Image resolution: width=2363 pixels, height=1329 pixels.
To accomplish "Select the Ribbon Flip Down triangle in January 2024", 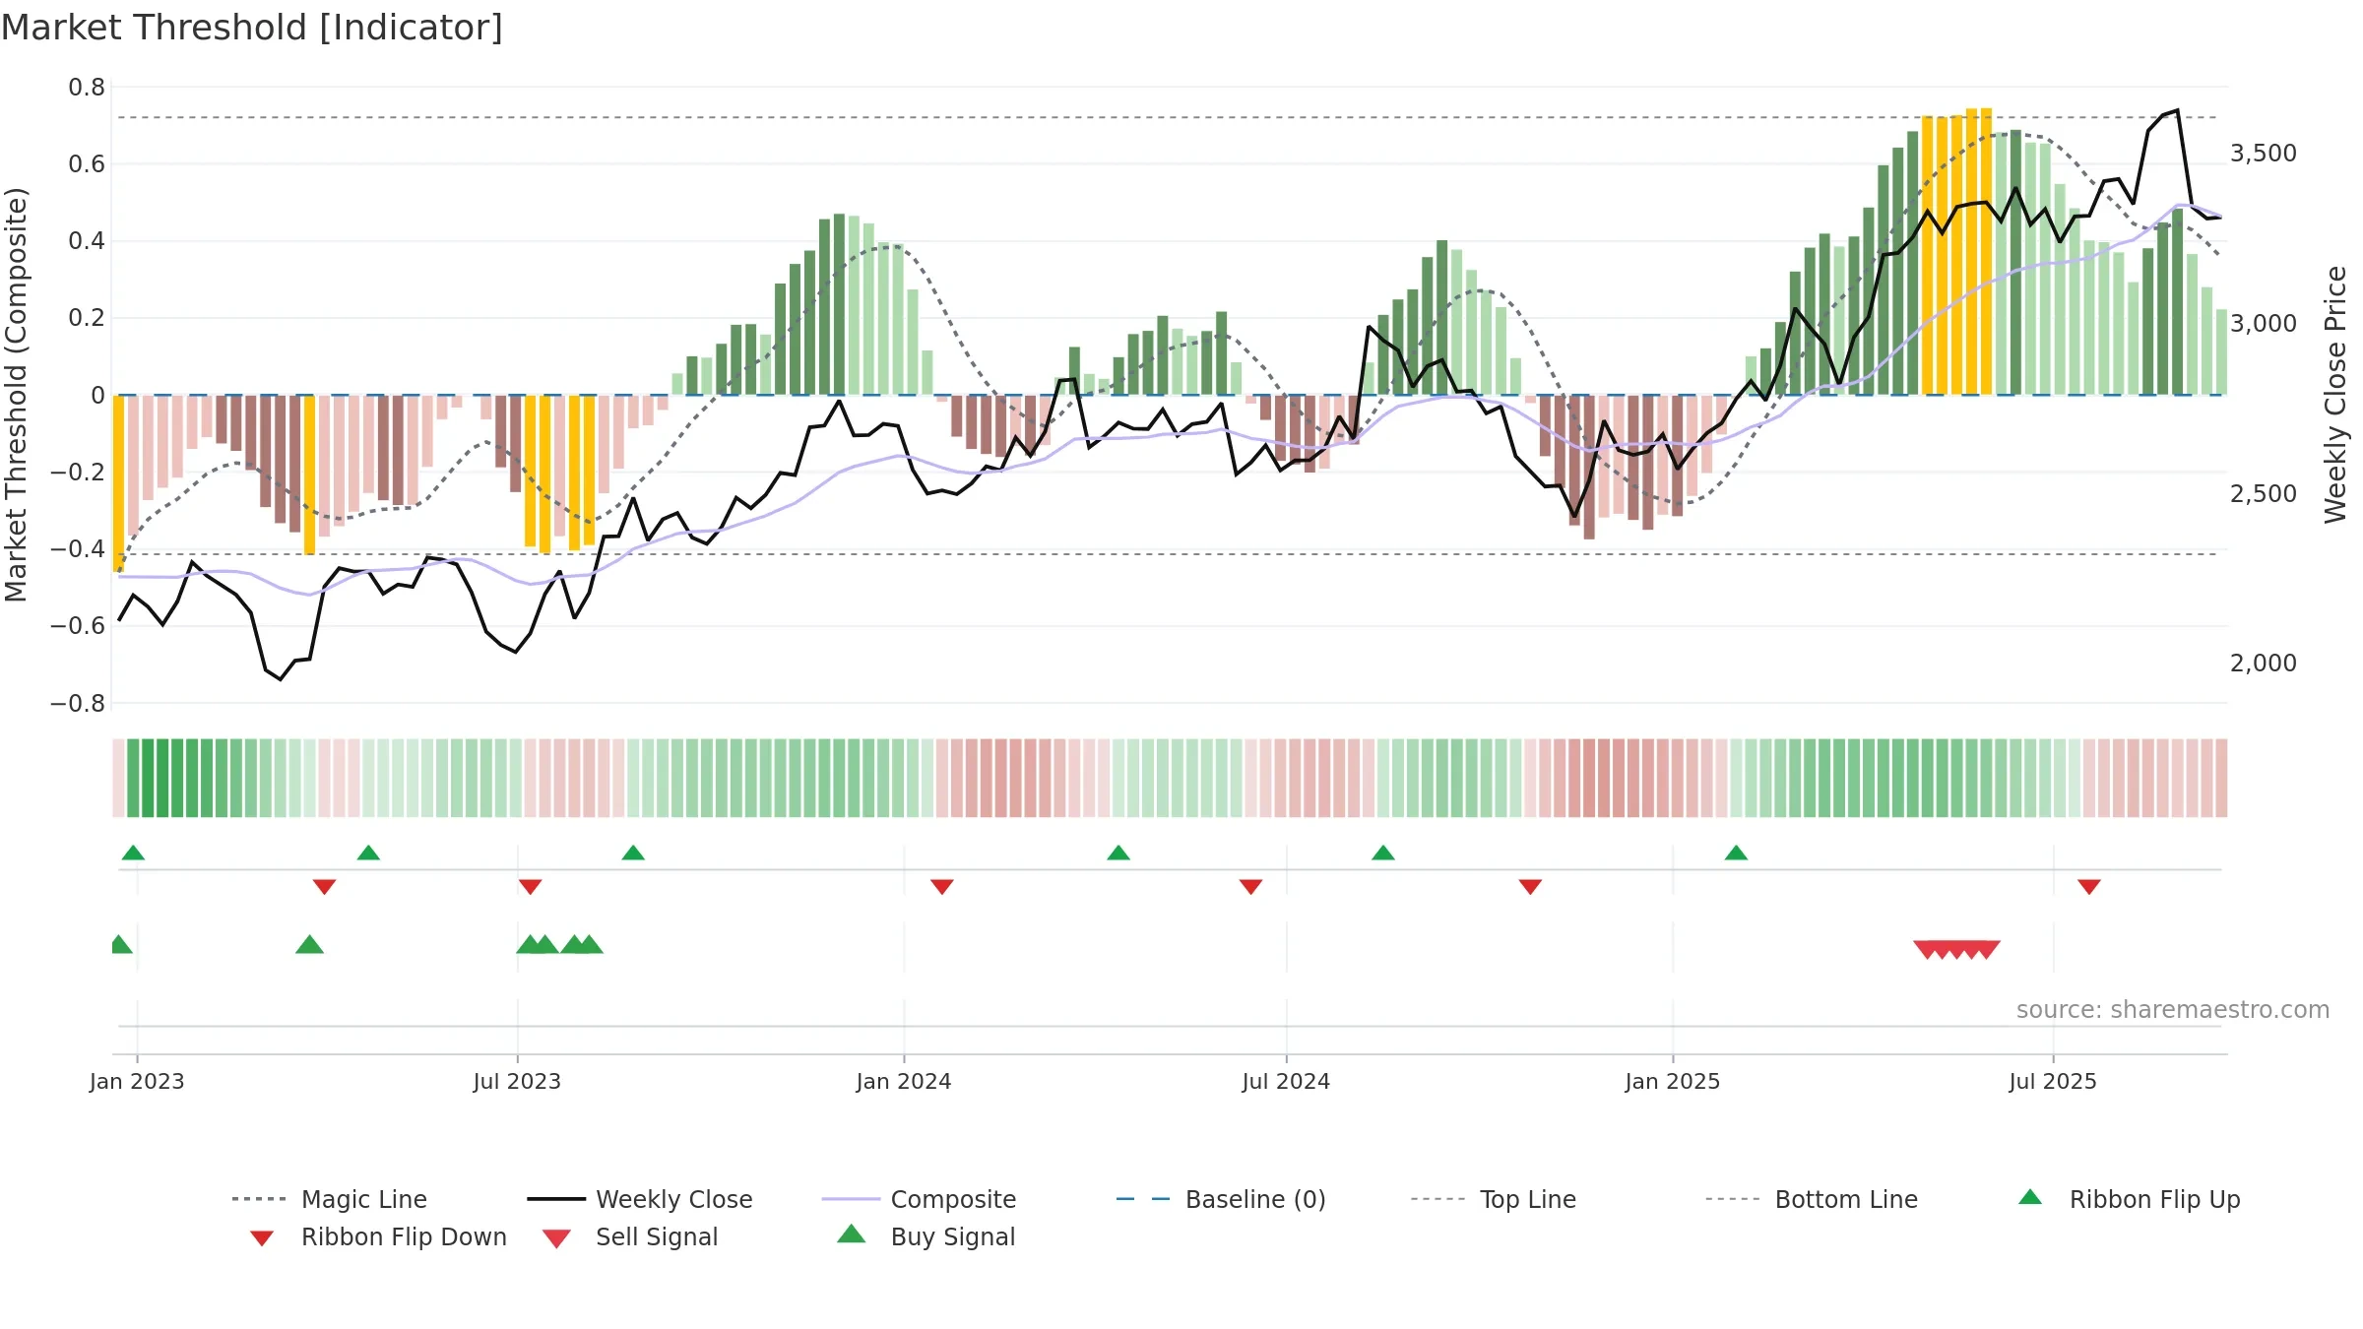I will tap(942, 887).
